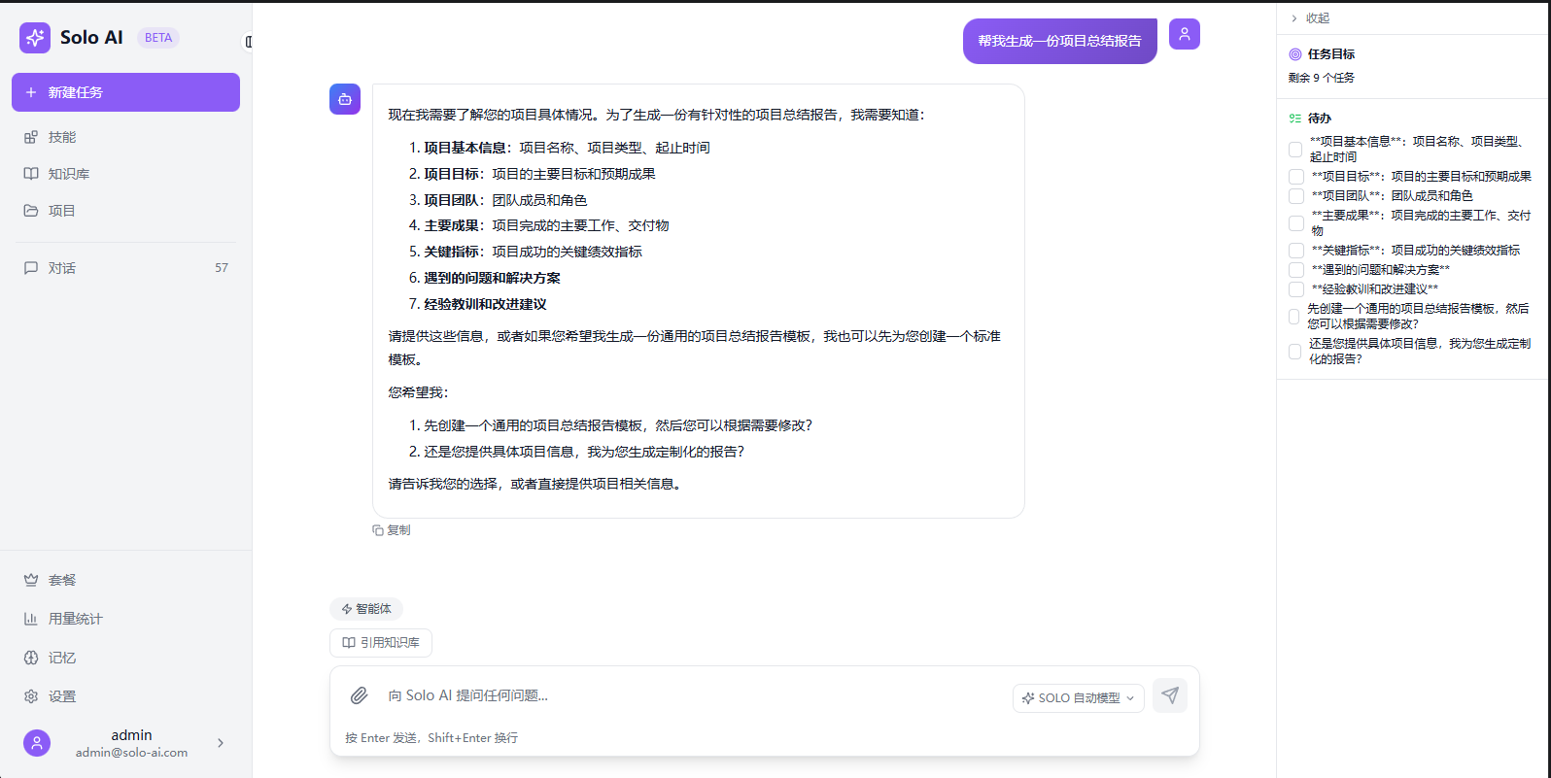Screen dimensions: 1551x778
Task: Tick the 关键指标 todo checkbox
Action: [x=1295, y=251]
